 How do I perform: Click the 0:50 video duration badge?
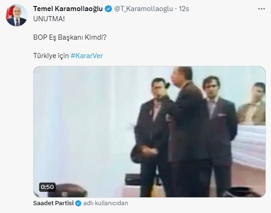click(x=47, y=187)
